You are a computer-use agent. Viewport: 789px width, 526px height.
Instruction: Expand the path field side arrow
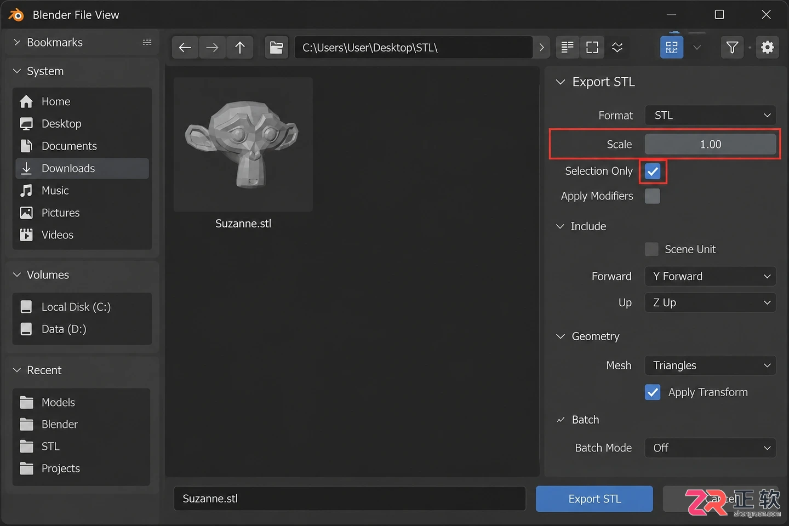click(541, 48)
